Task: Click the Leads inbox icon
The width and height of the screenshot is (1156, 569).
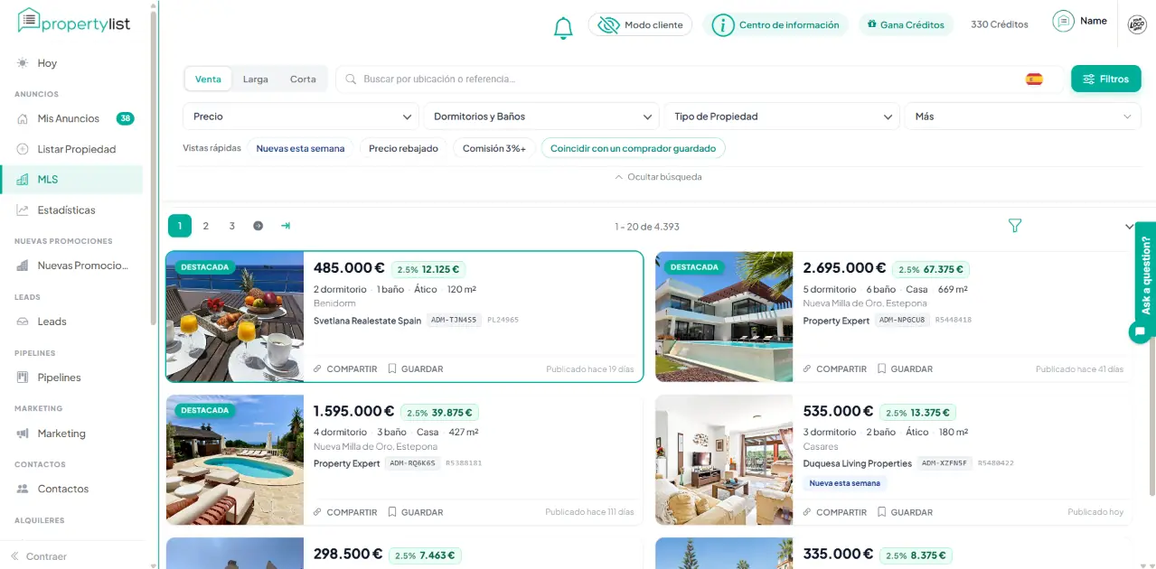Action: click(x=23, y=322)
